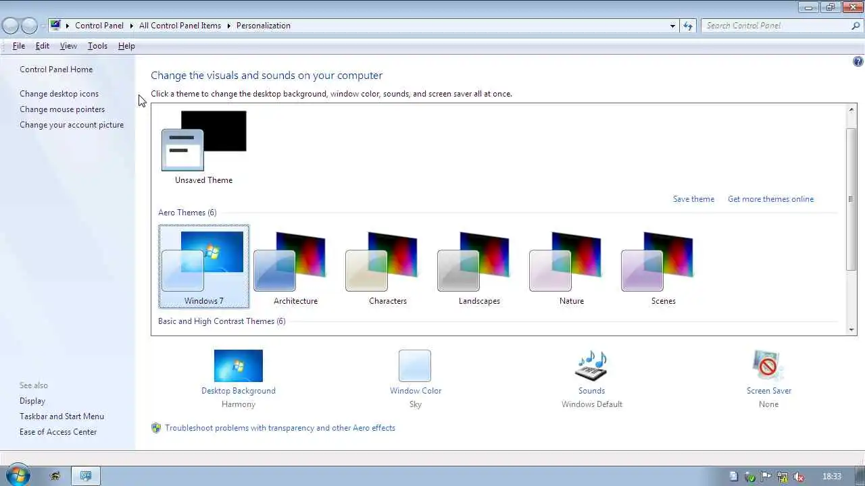
Task: Click the search magnifier icon
Action: click(856, 26)
